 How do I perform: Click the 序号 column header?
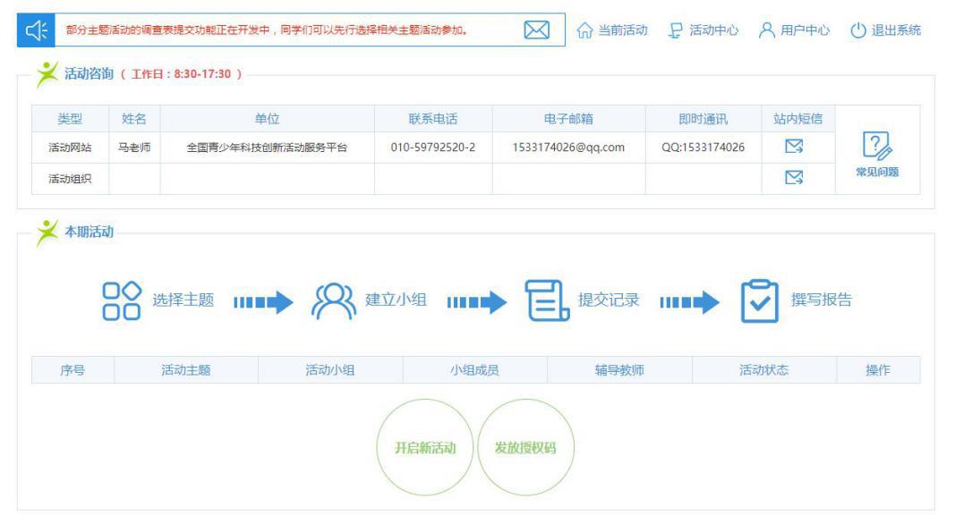click(72, 370)
